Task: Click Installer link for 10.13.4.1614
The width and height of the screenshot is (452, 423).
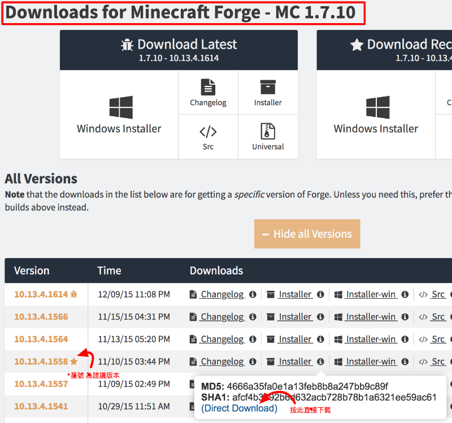Action: tap(295, 294)
